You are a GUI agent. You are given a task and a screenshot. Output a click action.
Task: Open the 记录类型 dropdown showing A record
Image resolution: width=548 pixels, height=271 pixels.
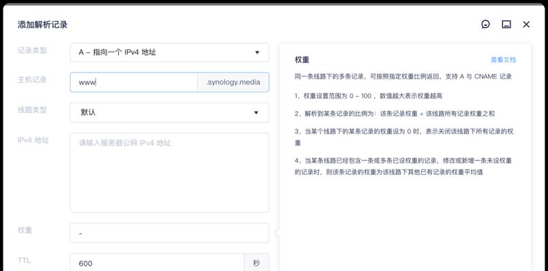170,52
